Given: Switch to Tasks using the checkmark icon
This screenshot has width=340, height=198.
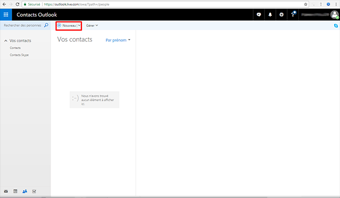Looking at the screenshot, I should coord(34,191).
